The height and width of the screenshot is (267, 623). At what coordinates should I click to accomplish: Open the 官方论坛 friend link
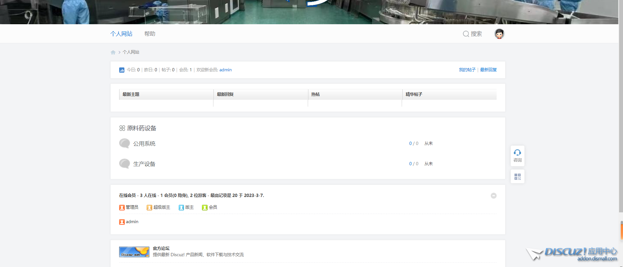161,248
